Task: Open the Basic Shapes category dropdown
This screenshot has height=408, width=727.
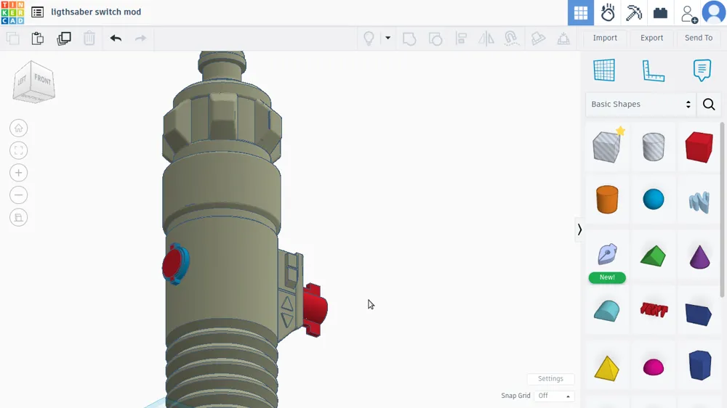Action: [x=641, y=105]
